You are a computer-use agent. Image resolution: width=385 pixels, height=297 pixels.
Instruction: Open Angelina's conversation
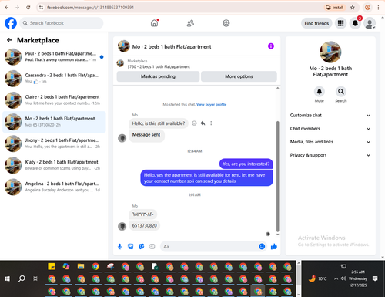(x=54, y=187)
